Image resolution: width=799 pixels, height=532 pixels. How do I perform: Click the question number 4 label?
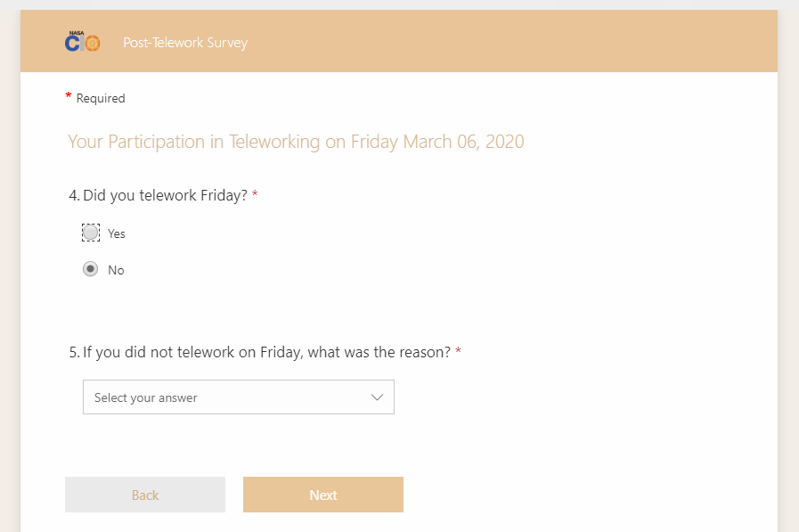74,195
